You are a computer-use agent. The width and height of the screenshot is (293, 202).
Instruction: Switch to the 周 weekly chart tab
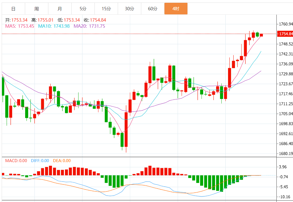36,9
